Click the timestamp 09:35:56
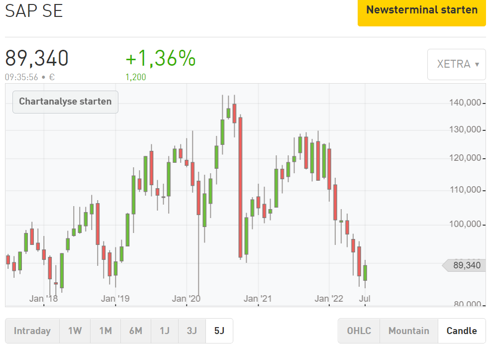The image size is (490, 346). pyautogui.click(x=21, y=77)
